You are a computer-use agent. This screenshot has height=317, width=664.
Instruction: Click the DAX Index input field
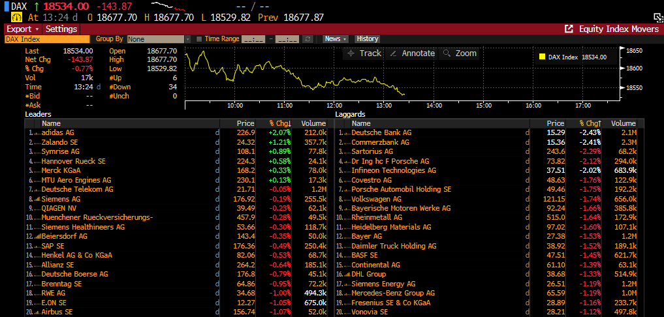click(46, 39)
